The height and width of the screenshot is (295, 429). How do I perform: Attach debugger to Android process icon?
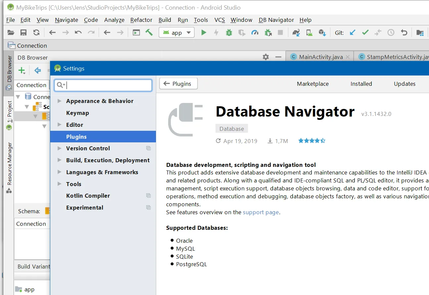(x=268, y=32)
